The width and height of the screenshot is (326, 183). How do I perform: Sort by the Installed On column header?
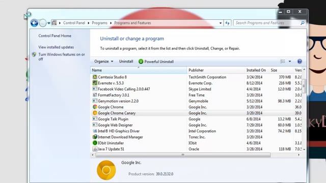point(257,70)
